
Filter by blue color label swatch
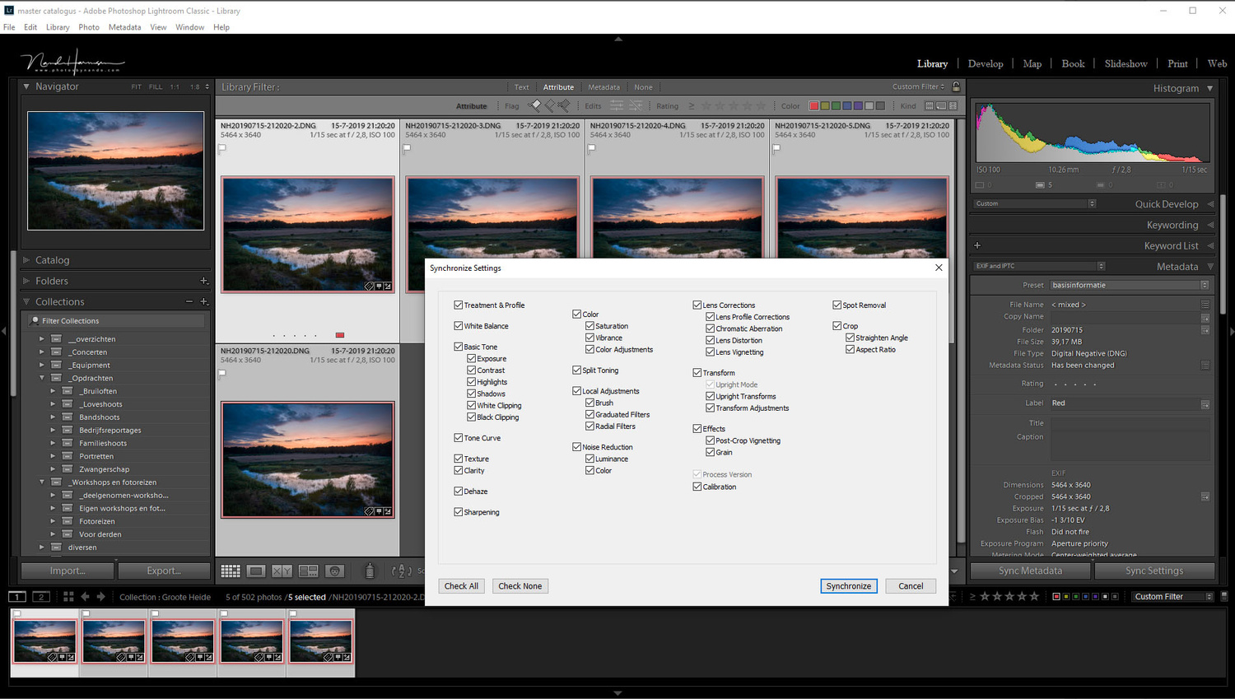[x=847, y=105]
